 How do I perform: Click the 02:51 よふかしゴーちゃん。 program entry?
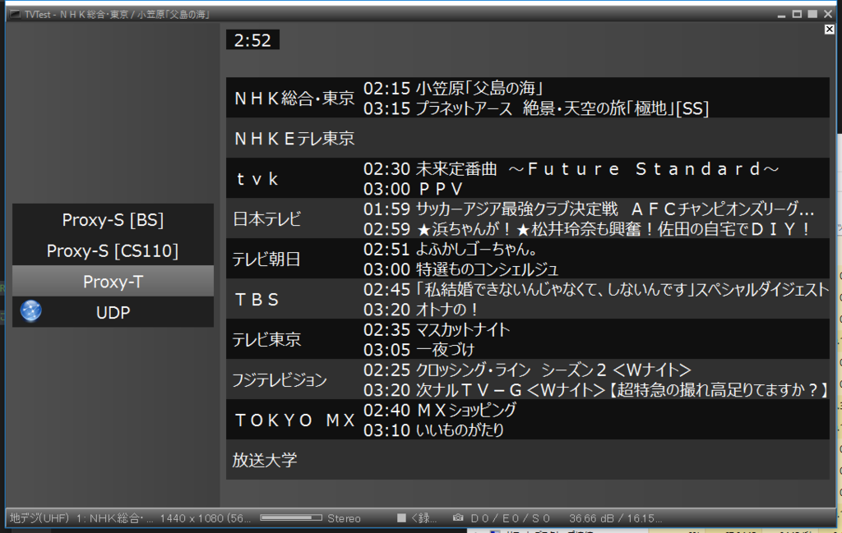coord(451,250)
